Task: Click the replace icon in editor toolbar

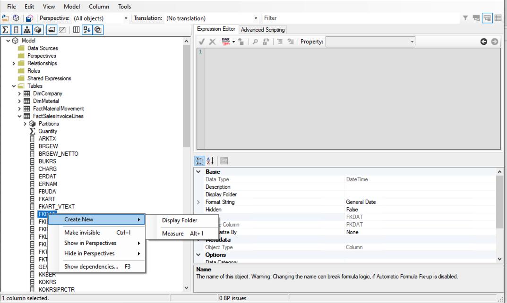Action: pyautogui.click(x=266, y=42)
